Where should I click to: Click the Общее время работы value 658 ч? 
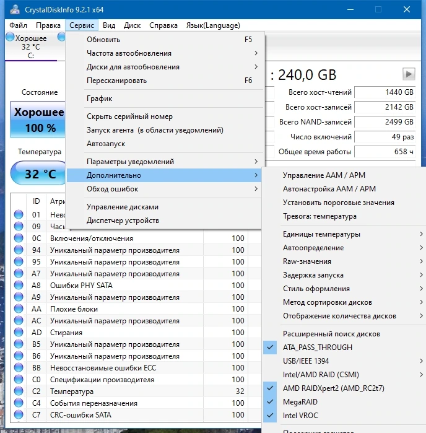coord(385,152)
